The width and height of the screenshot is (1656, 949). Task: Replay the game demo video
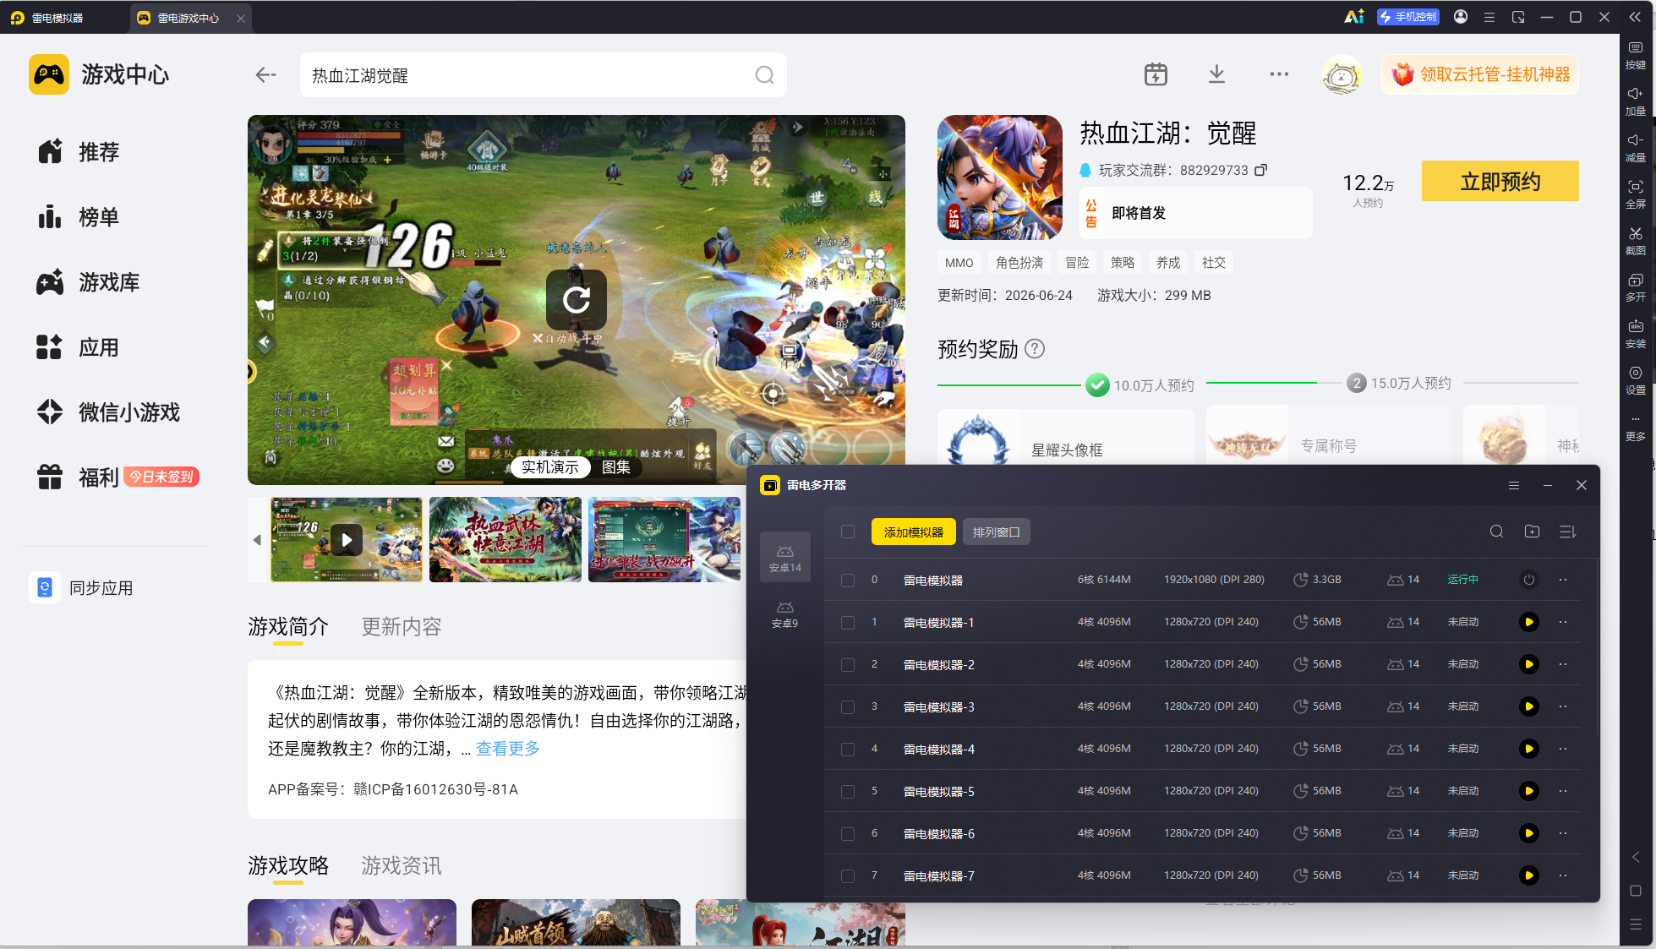(x=577, y=300)
